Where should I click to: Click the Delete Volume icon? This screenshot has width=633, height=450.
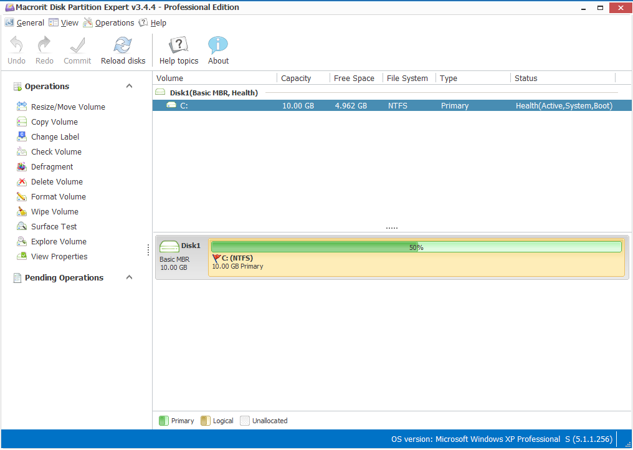click(x=21, y=181)
